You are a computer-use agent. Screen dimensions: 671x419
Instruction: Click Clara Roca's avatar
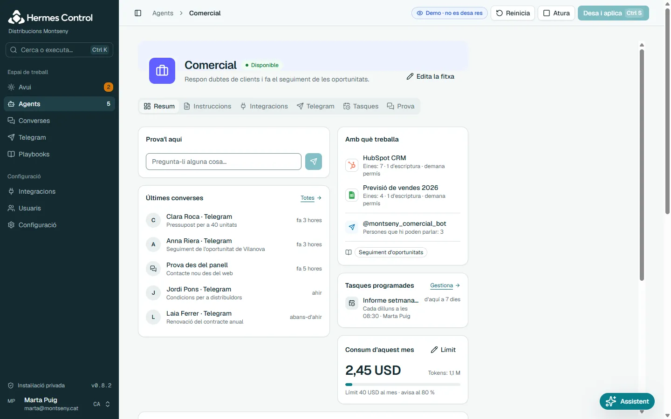[153, 220]
